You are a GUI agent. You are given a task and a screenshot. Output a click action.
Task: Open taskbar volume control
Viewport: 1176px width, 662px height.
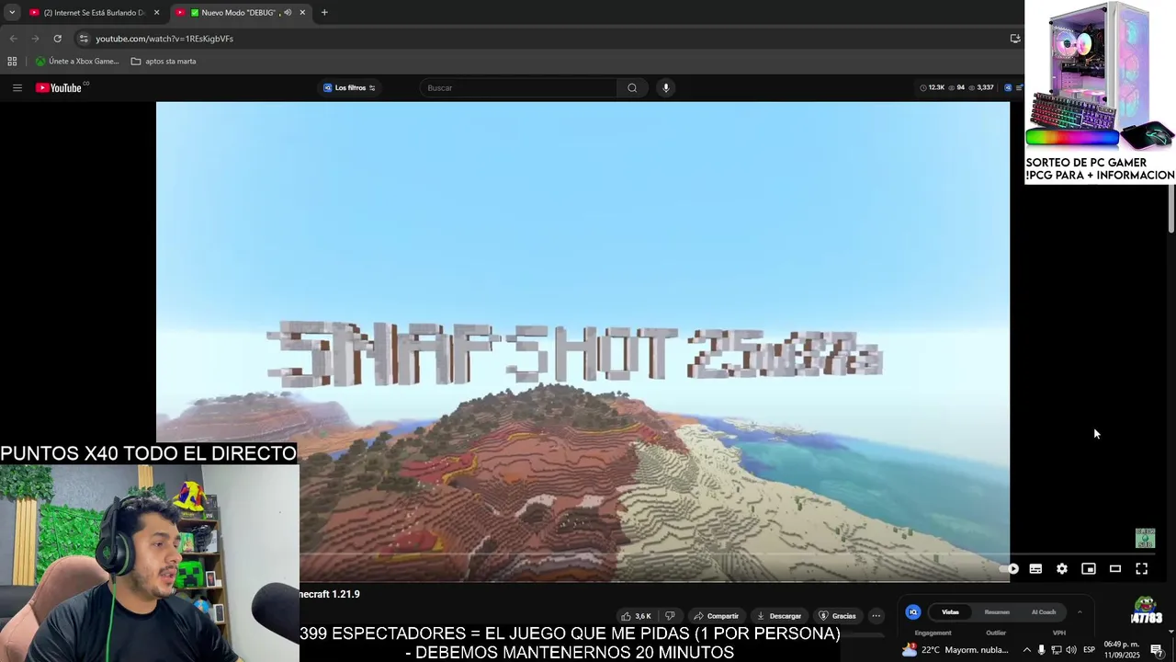point(1070,650)
